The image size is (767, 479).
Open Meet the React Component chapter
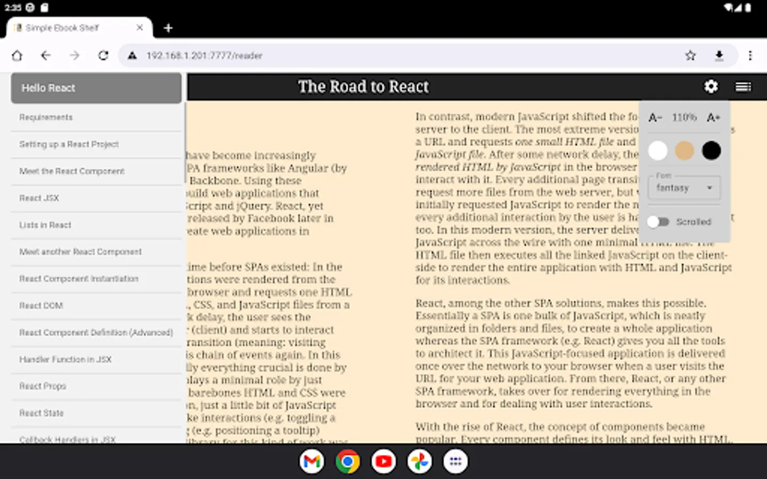(x=96, y=171)
